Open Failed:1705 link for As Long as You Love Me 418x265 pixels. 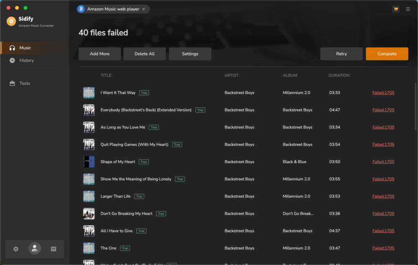pyautogui.click(x=383, y=127)
